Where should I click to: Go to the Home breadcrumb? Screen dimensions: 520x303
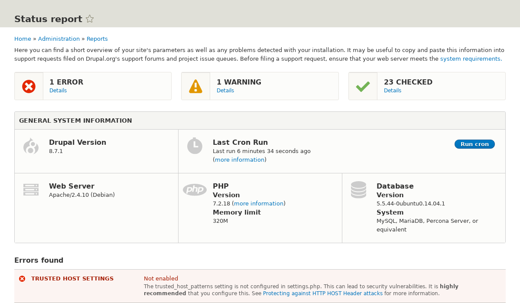pos(23,39)
